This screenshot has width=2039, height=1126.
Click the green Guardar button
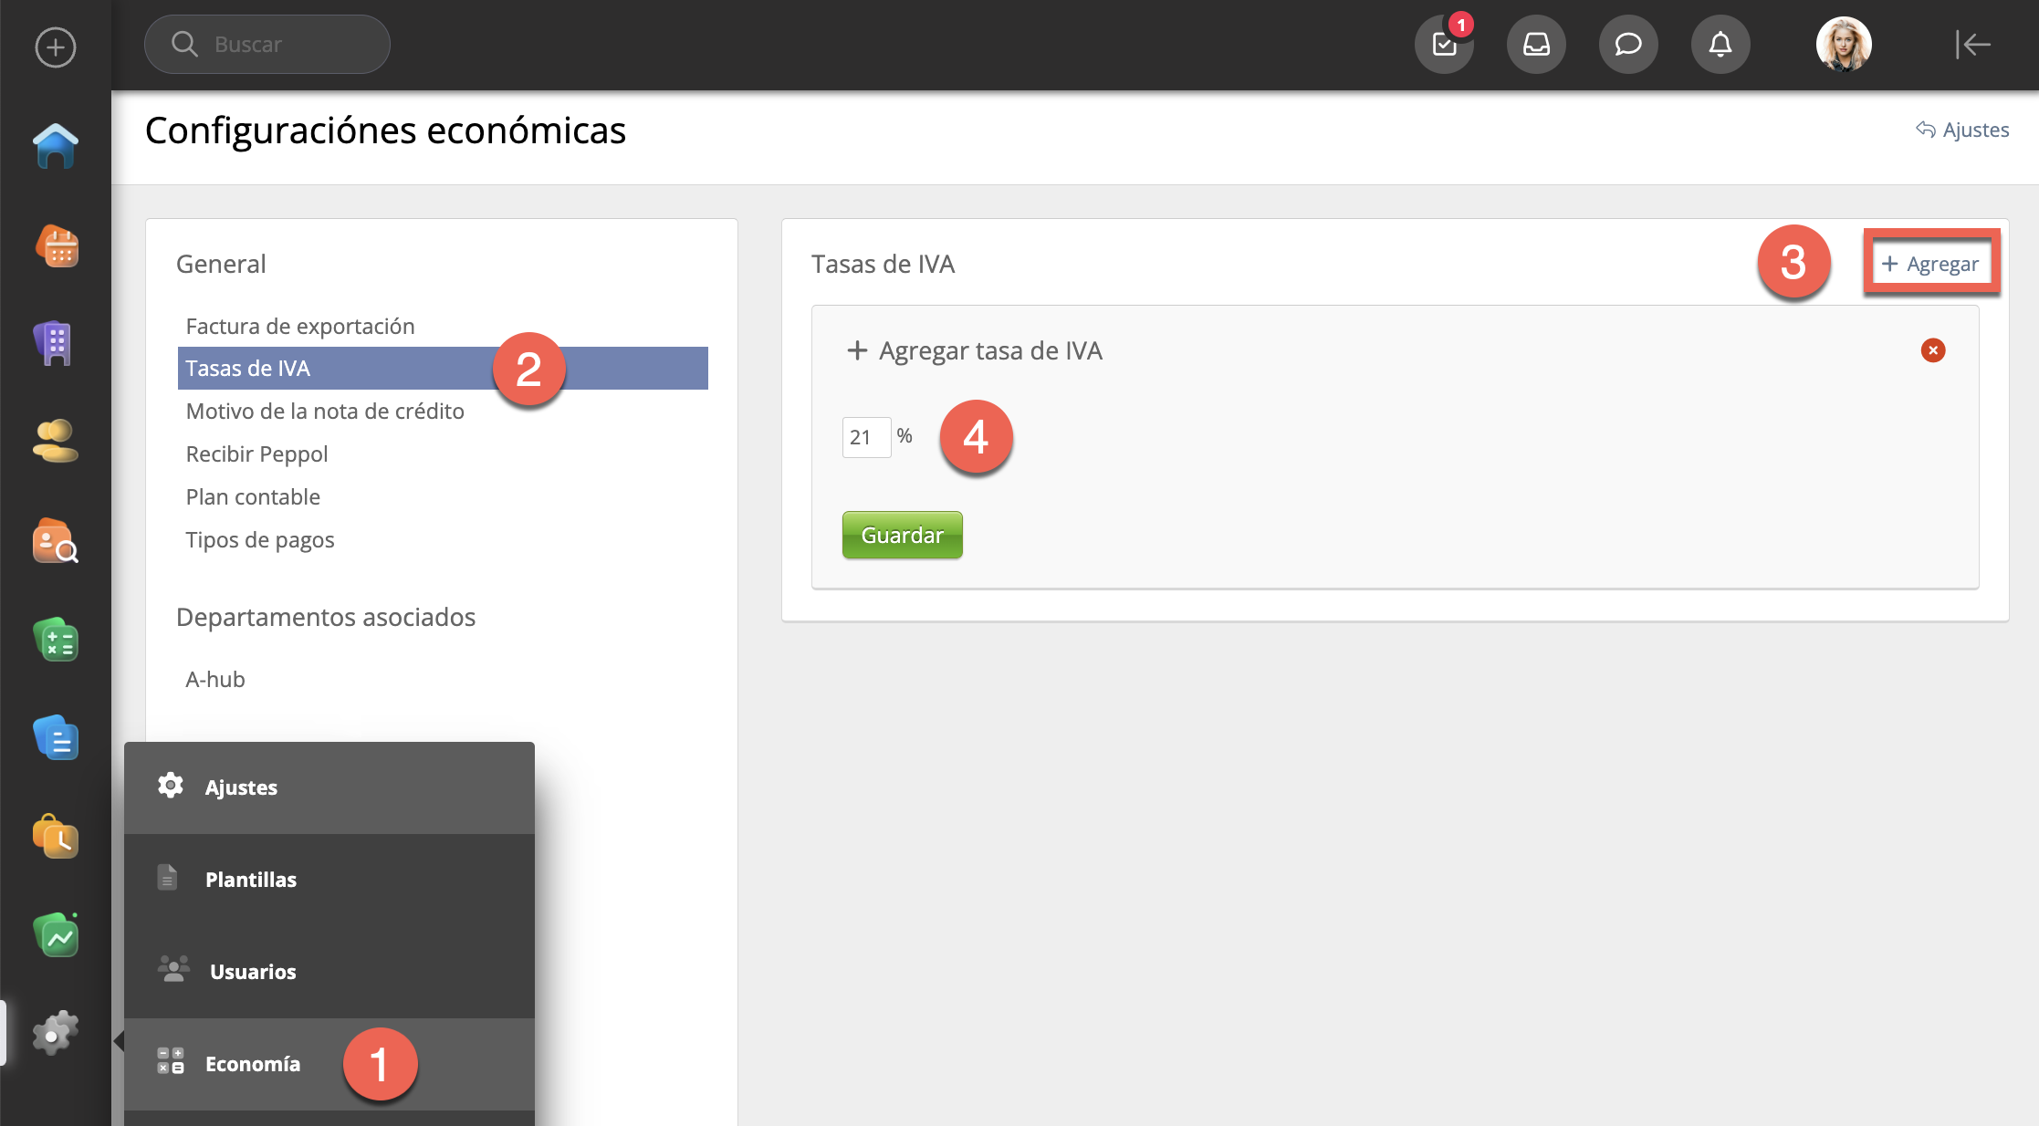click(x=902, y=535)
